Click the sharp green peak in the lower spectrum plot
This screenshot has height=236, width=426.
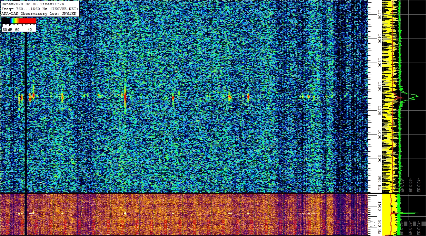point(410,213)
